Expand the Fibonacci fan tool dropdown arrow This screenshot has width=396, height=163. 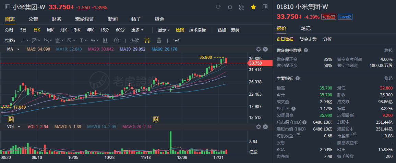(x=62, y=40)
